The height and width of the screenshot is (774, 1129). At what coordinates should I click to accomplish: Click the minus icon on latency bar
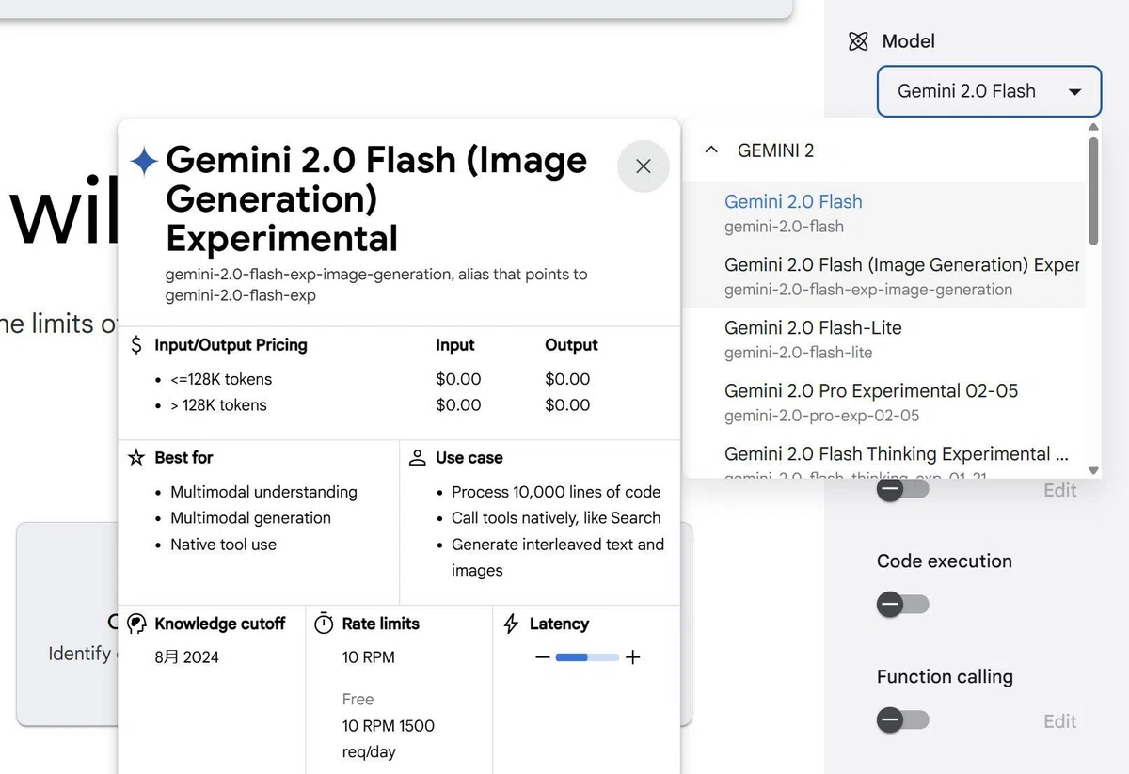tap(542, 657)
